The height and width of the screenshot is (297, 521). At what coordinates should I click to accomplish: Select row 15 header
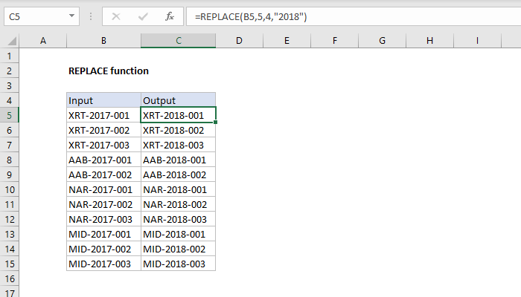[9, 264]
